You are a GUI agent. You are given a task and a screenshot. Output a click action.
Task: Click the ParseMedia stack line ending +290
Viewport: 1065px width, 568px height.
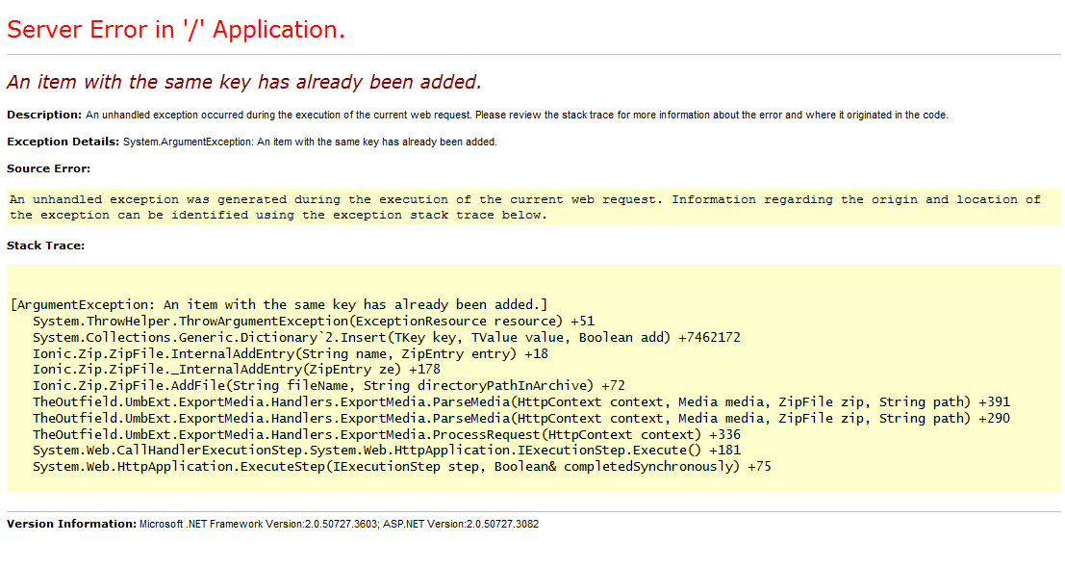(520, 418)
